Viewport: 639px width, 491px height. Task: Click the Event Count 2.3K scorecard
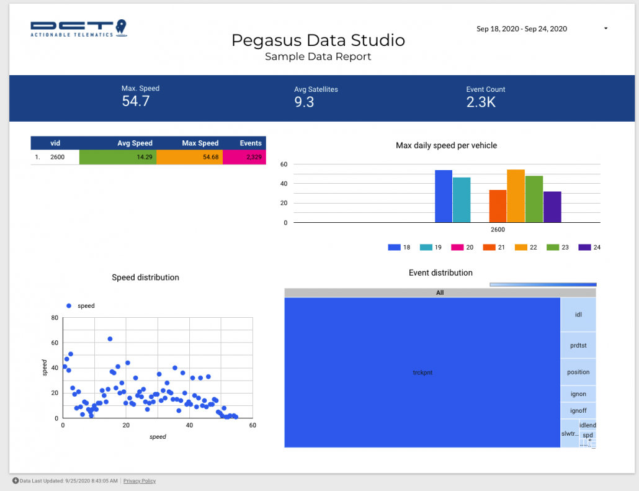pyautogui.click(x=485, y=97)
